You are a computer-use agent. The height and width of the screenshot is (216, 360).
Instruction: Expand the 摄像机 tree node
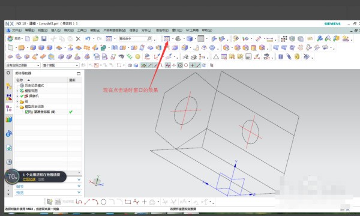pos(17,96)
